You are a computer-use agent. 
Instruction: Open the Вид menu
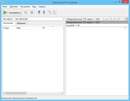click(34, 7)
